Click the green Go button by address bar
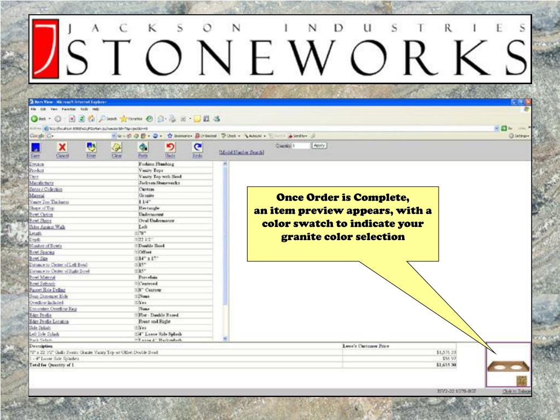The height and width of the screenshot is (420, 560). click(504, 128)
